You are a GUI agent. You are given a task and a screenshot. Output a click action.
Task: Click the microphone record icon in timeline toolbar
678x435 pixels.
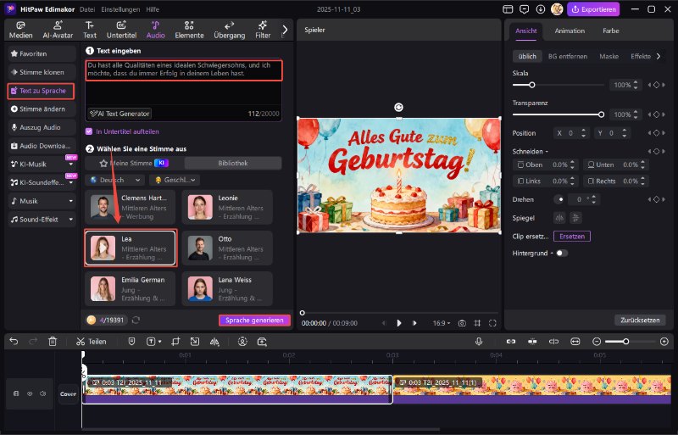(479, 341)
